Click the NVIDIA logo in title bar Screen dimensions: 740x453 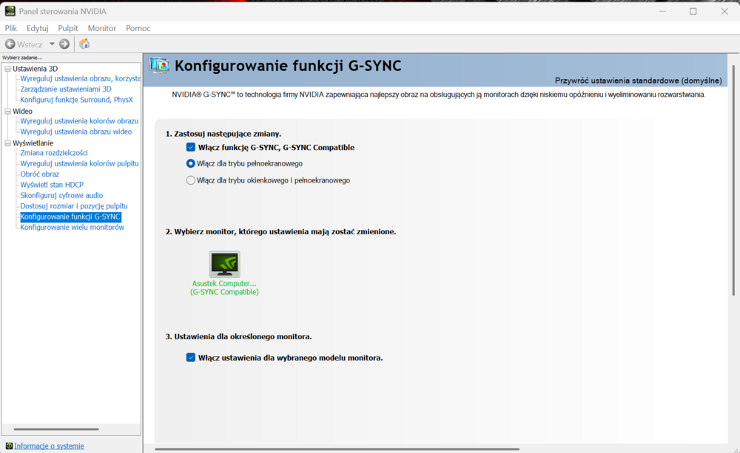tap(10, 11)
